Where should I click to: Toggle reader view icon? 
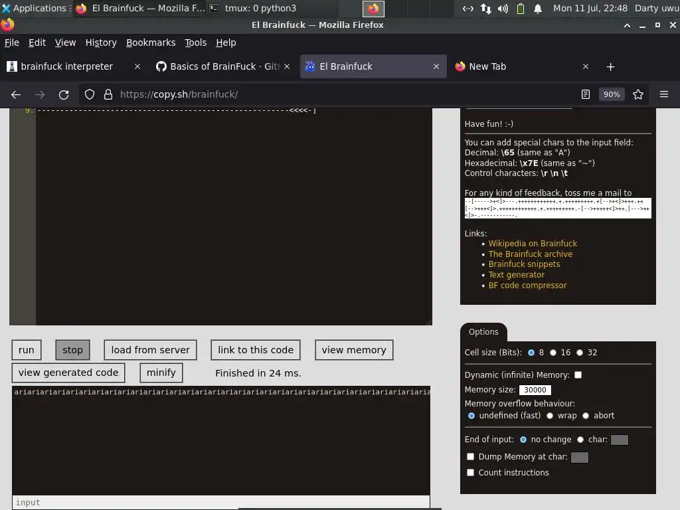pyautogui.click(x=586, y=94)
